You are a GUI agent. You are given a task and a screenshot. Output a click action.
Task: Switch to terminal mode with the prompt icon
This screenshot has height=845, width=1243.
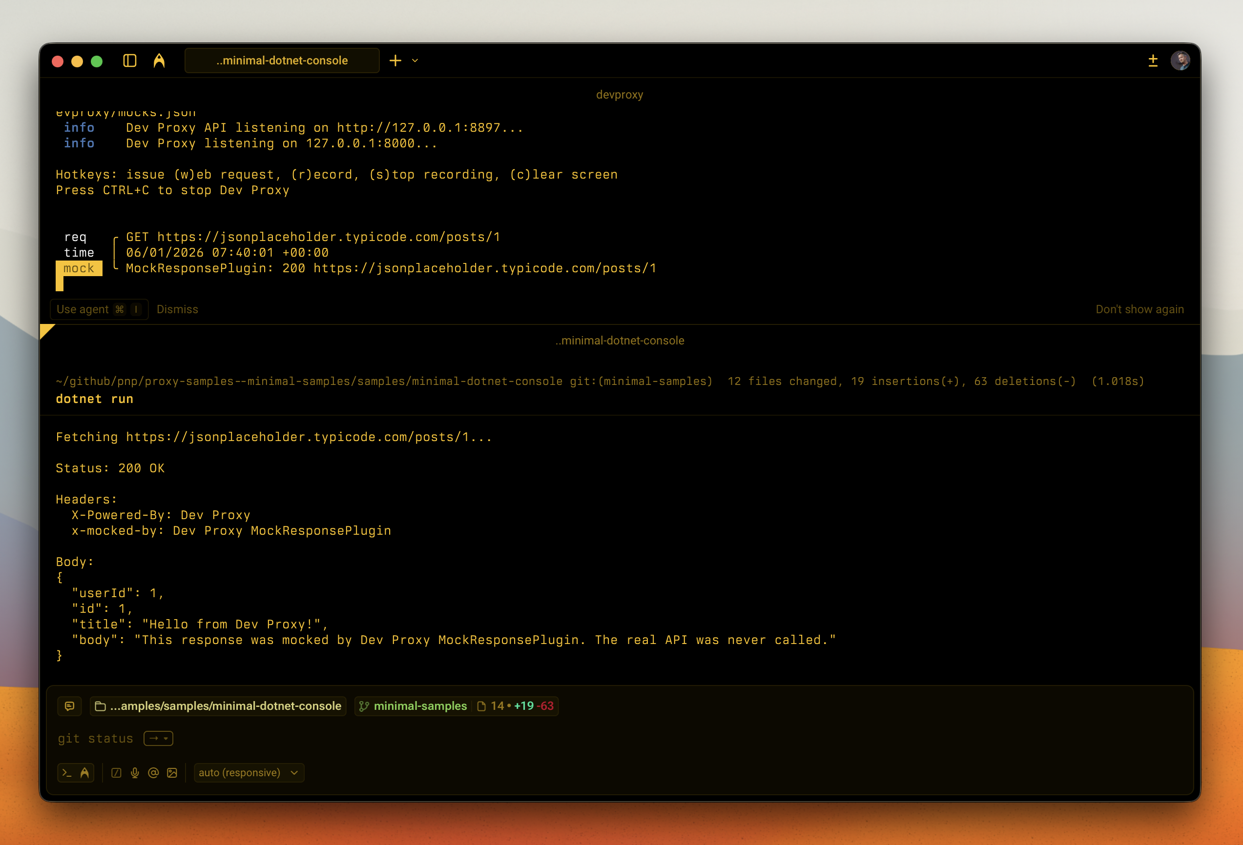(x=66, y=772)
